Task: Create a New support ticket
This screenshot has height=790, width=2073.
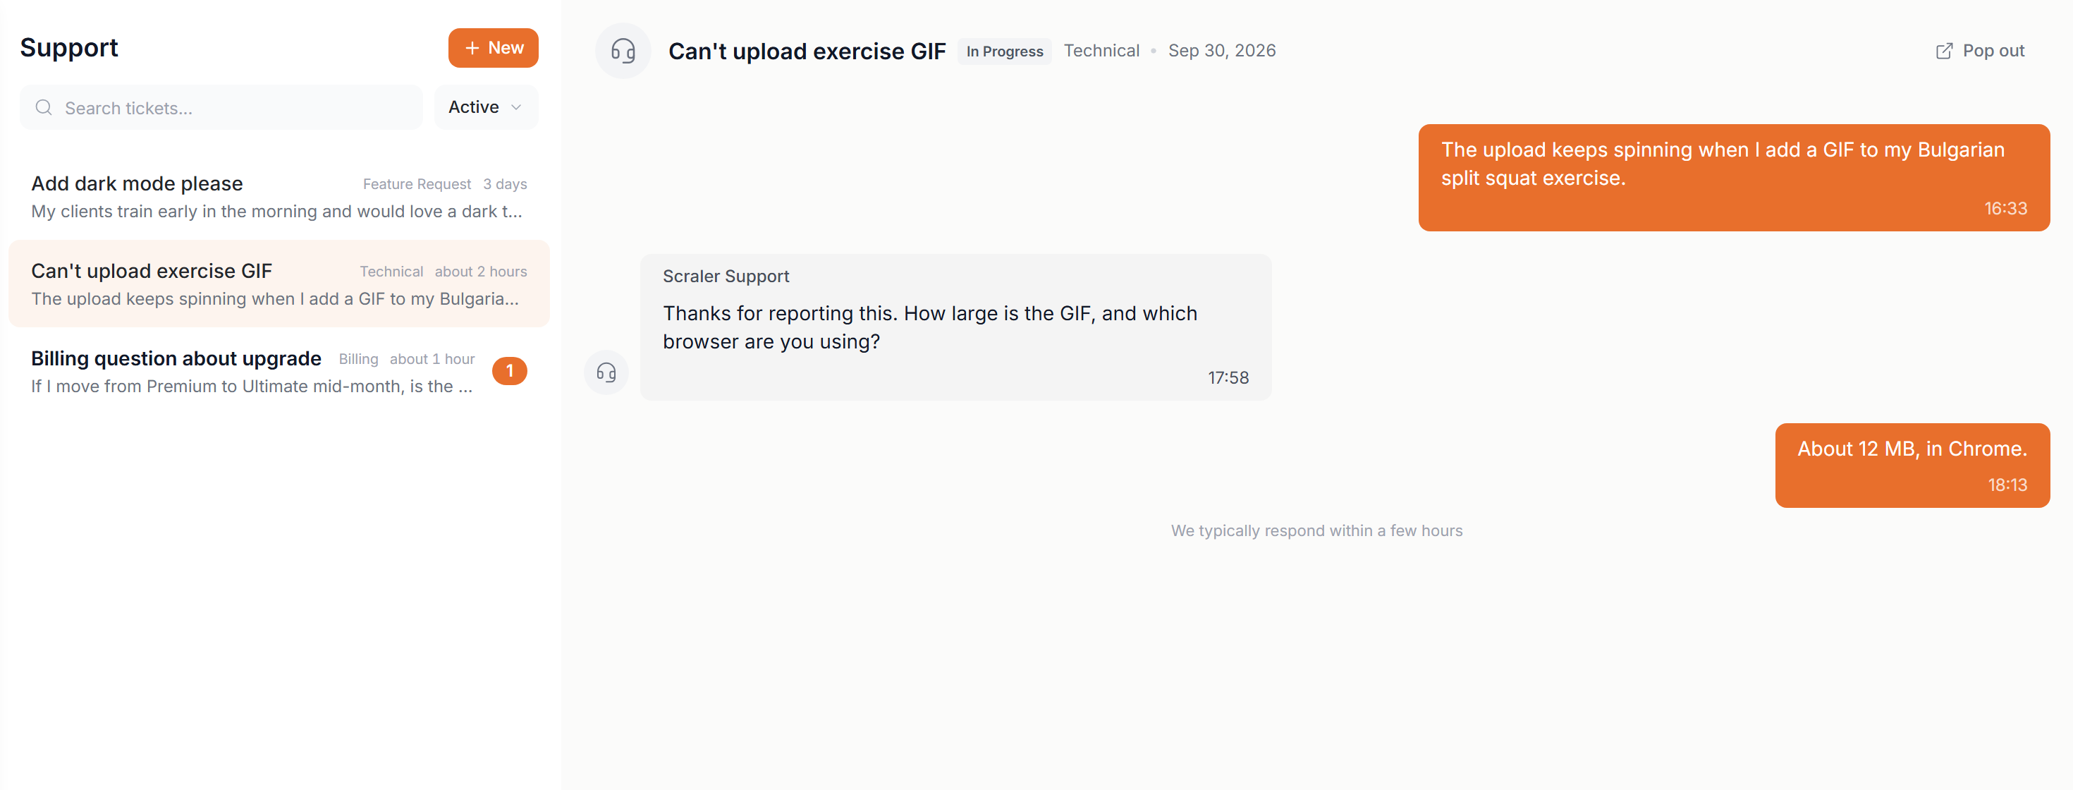Action: click(x=494, y=49)
